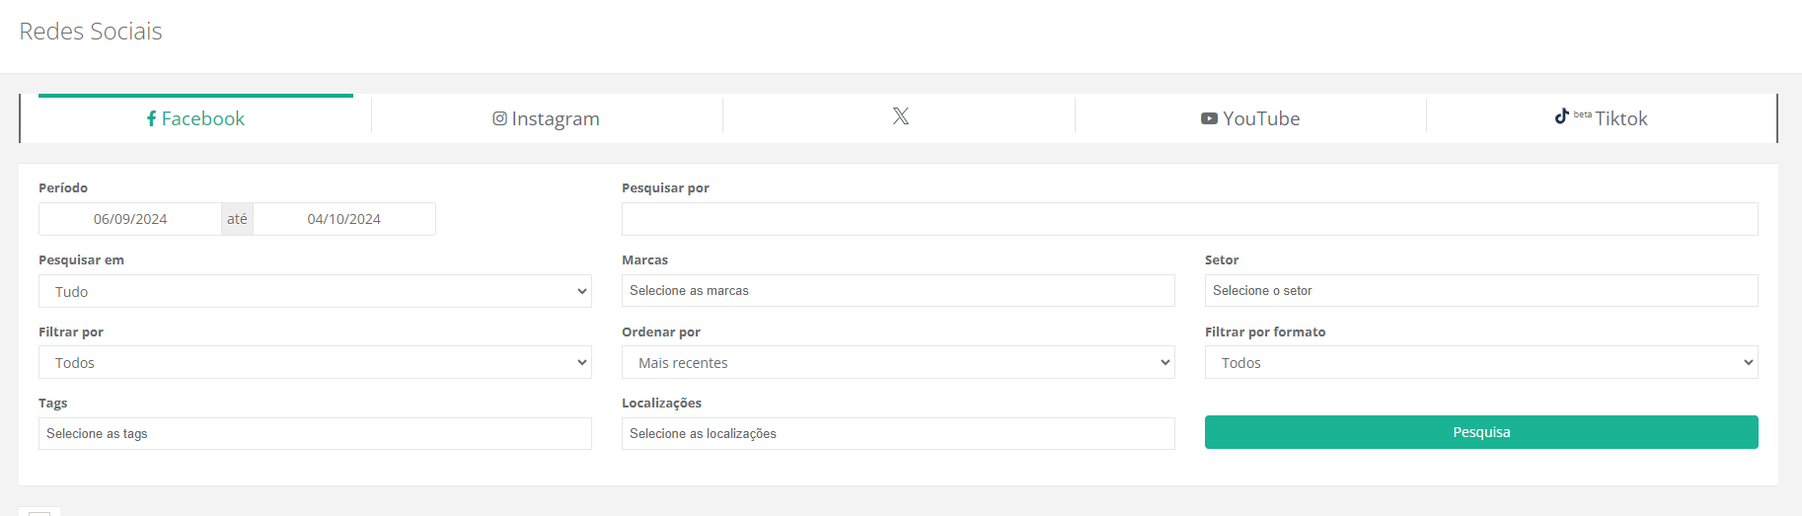Select the Facebook tab
The image size is (1802, 516).
pyautogui.click(x=195, y=118)
